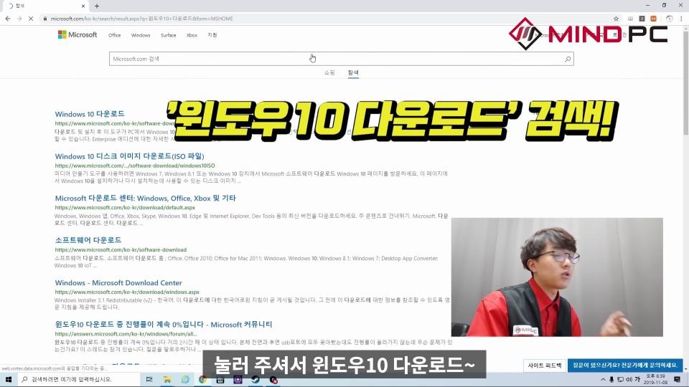Click the Windows taskbar search box

click(x=79, y=379)
